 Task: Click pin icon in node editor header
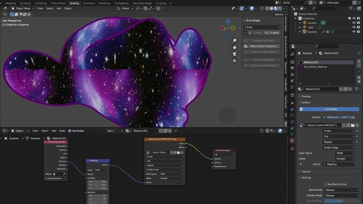(x=176, y=131)
